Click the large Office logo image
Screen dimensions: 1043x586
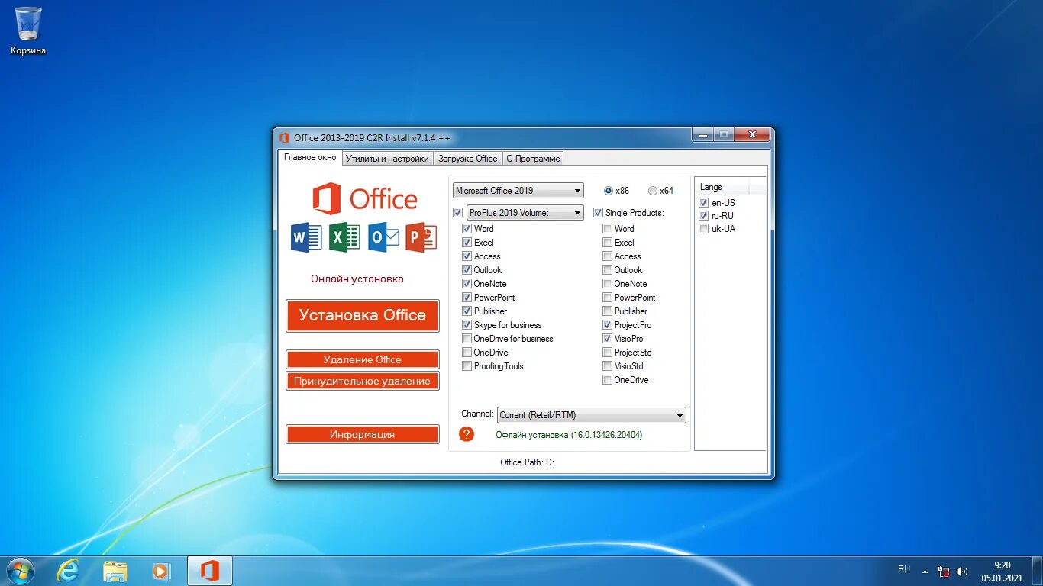[x=364, y=198]
